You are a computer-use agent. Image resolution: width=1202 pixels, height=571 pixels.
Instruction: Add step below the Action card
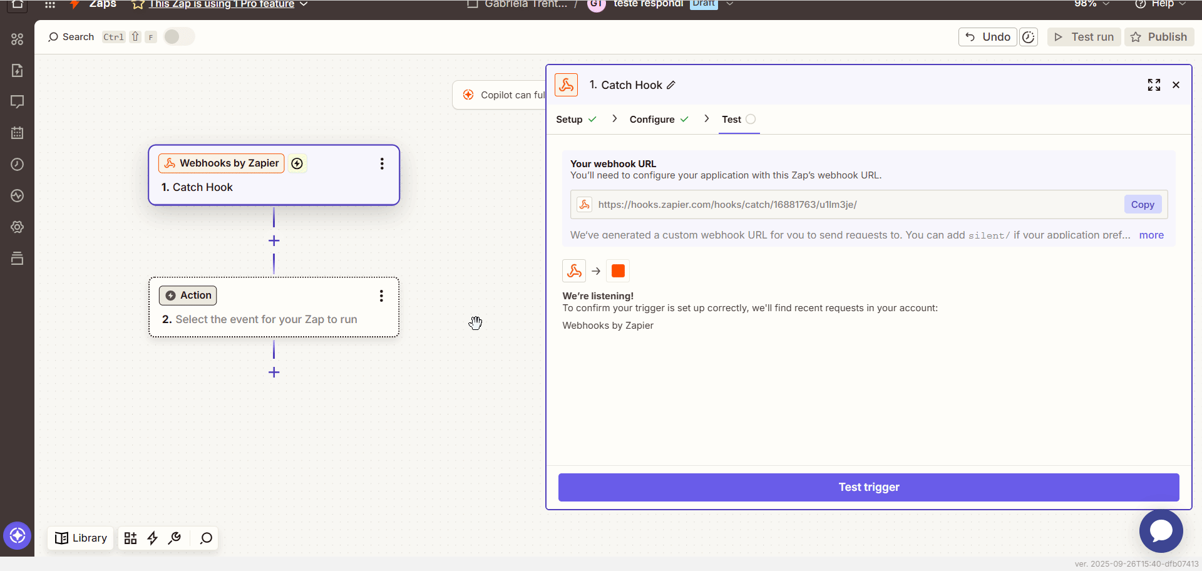point(274,373)
